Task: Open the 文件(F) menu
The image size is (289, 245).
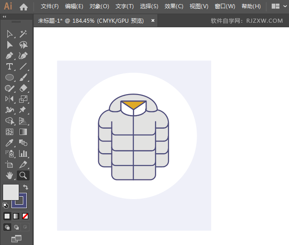Action: pos(50,6)
